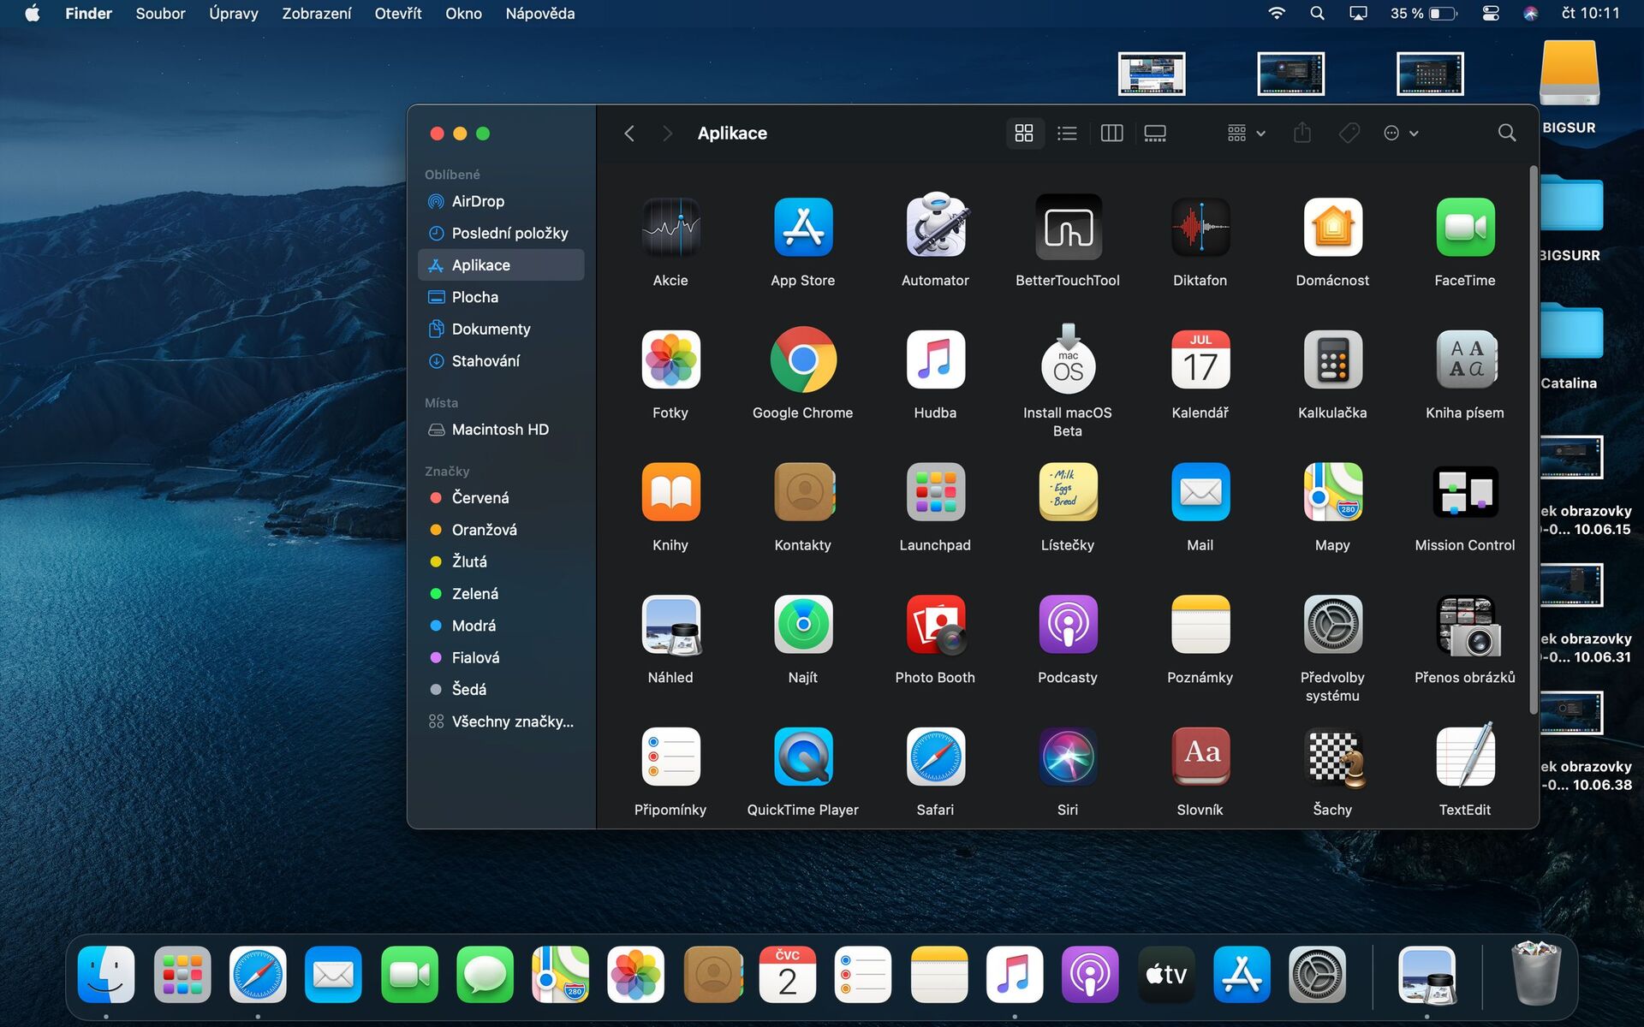The image size is (1644, 1027).
Task: Switch to gallery view
Action: point(1154,133)
